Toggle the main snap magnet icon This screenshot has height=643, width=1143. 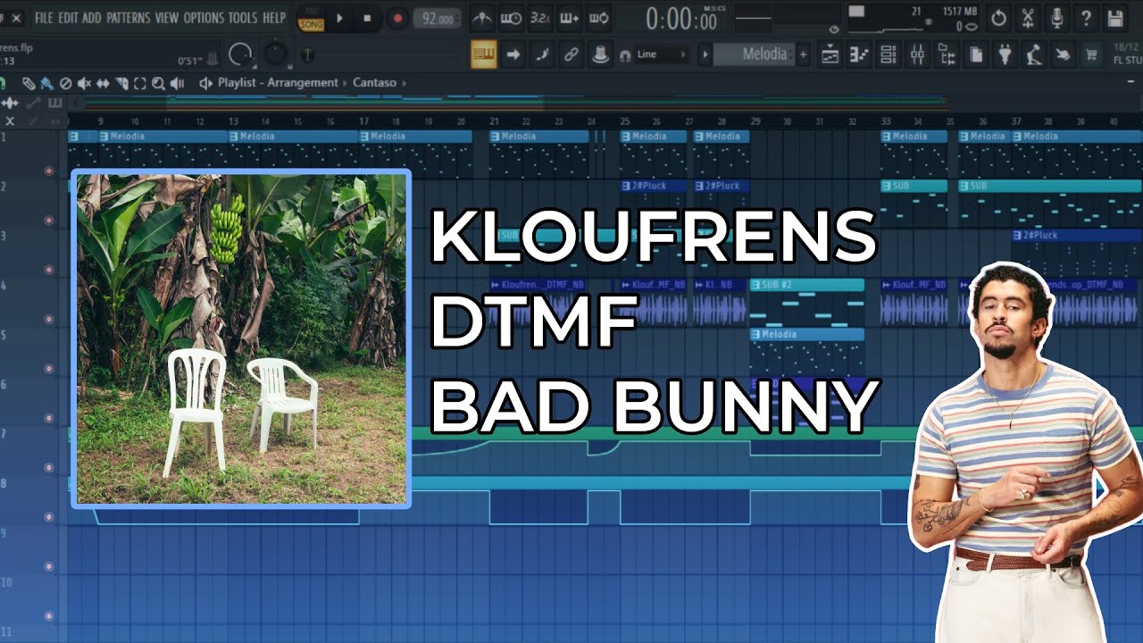pyautogui.click(x=625, y=54)
